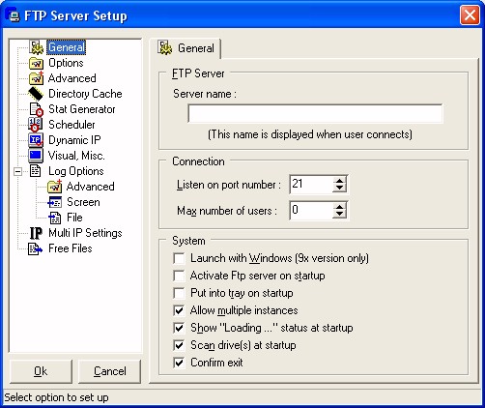This screenshot has width=485, height=408.
Task: Decrease the max number of users
Action: tap(339, 215)
